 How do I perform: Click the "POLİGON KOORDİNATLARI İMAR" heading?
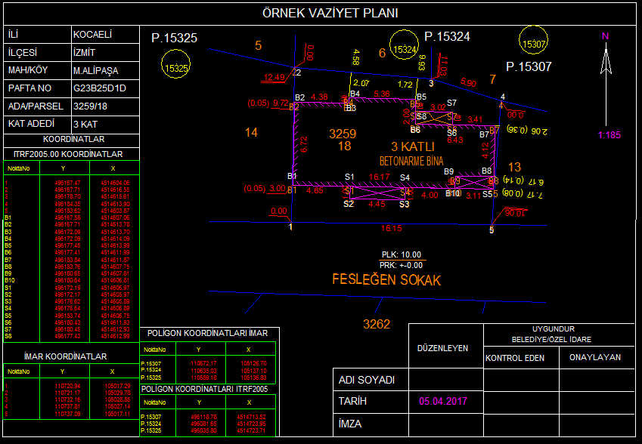point(208,333)
